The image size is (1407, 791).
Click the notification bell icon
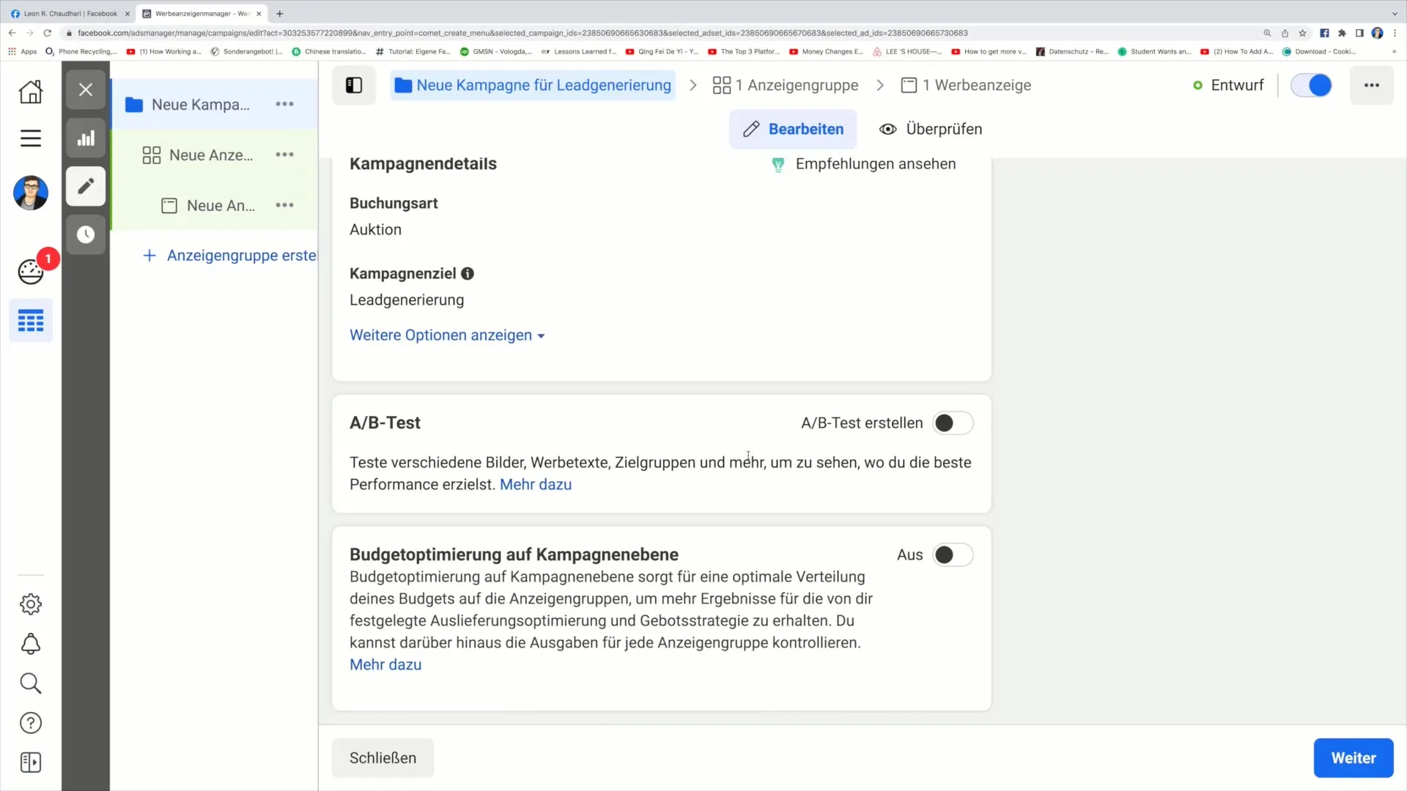(29, 643)
